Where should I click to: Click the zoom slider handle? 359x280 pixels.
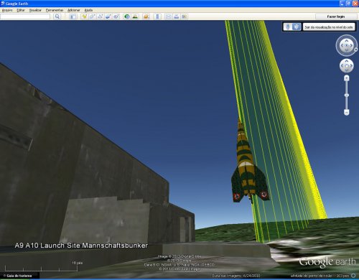346,95
